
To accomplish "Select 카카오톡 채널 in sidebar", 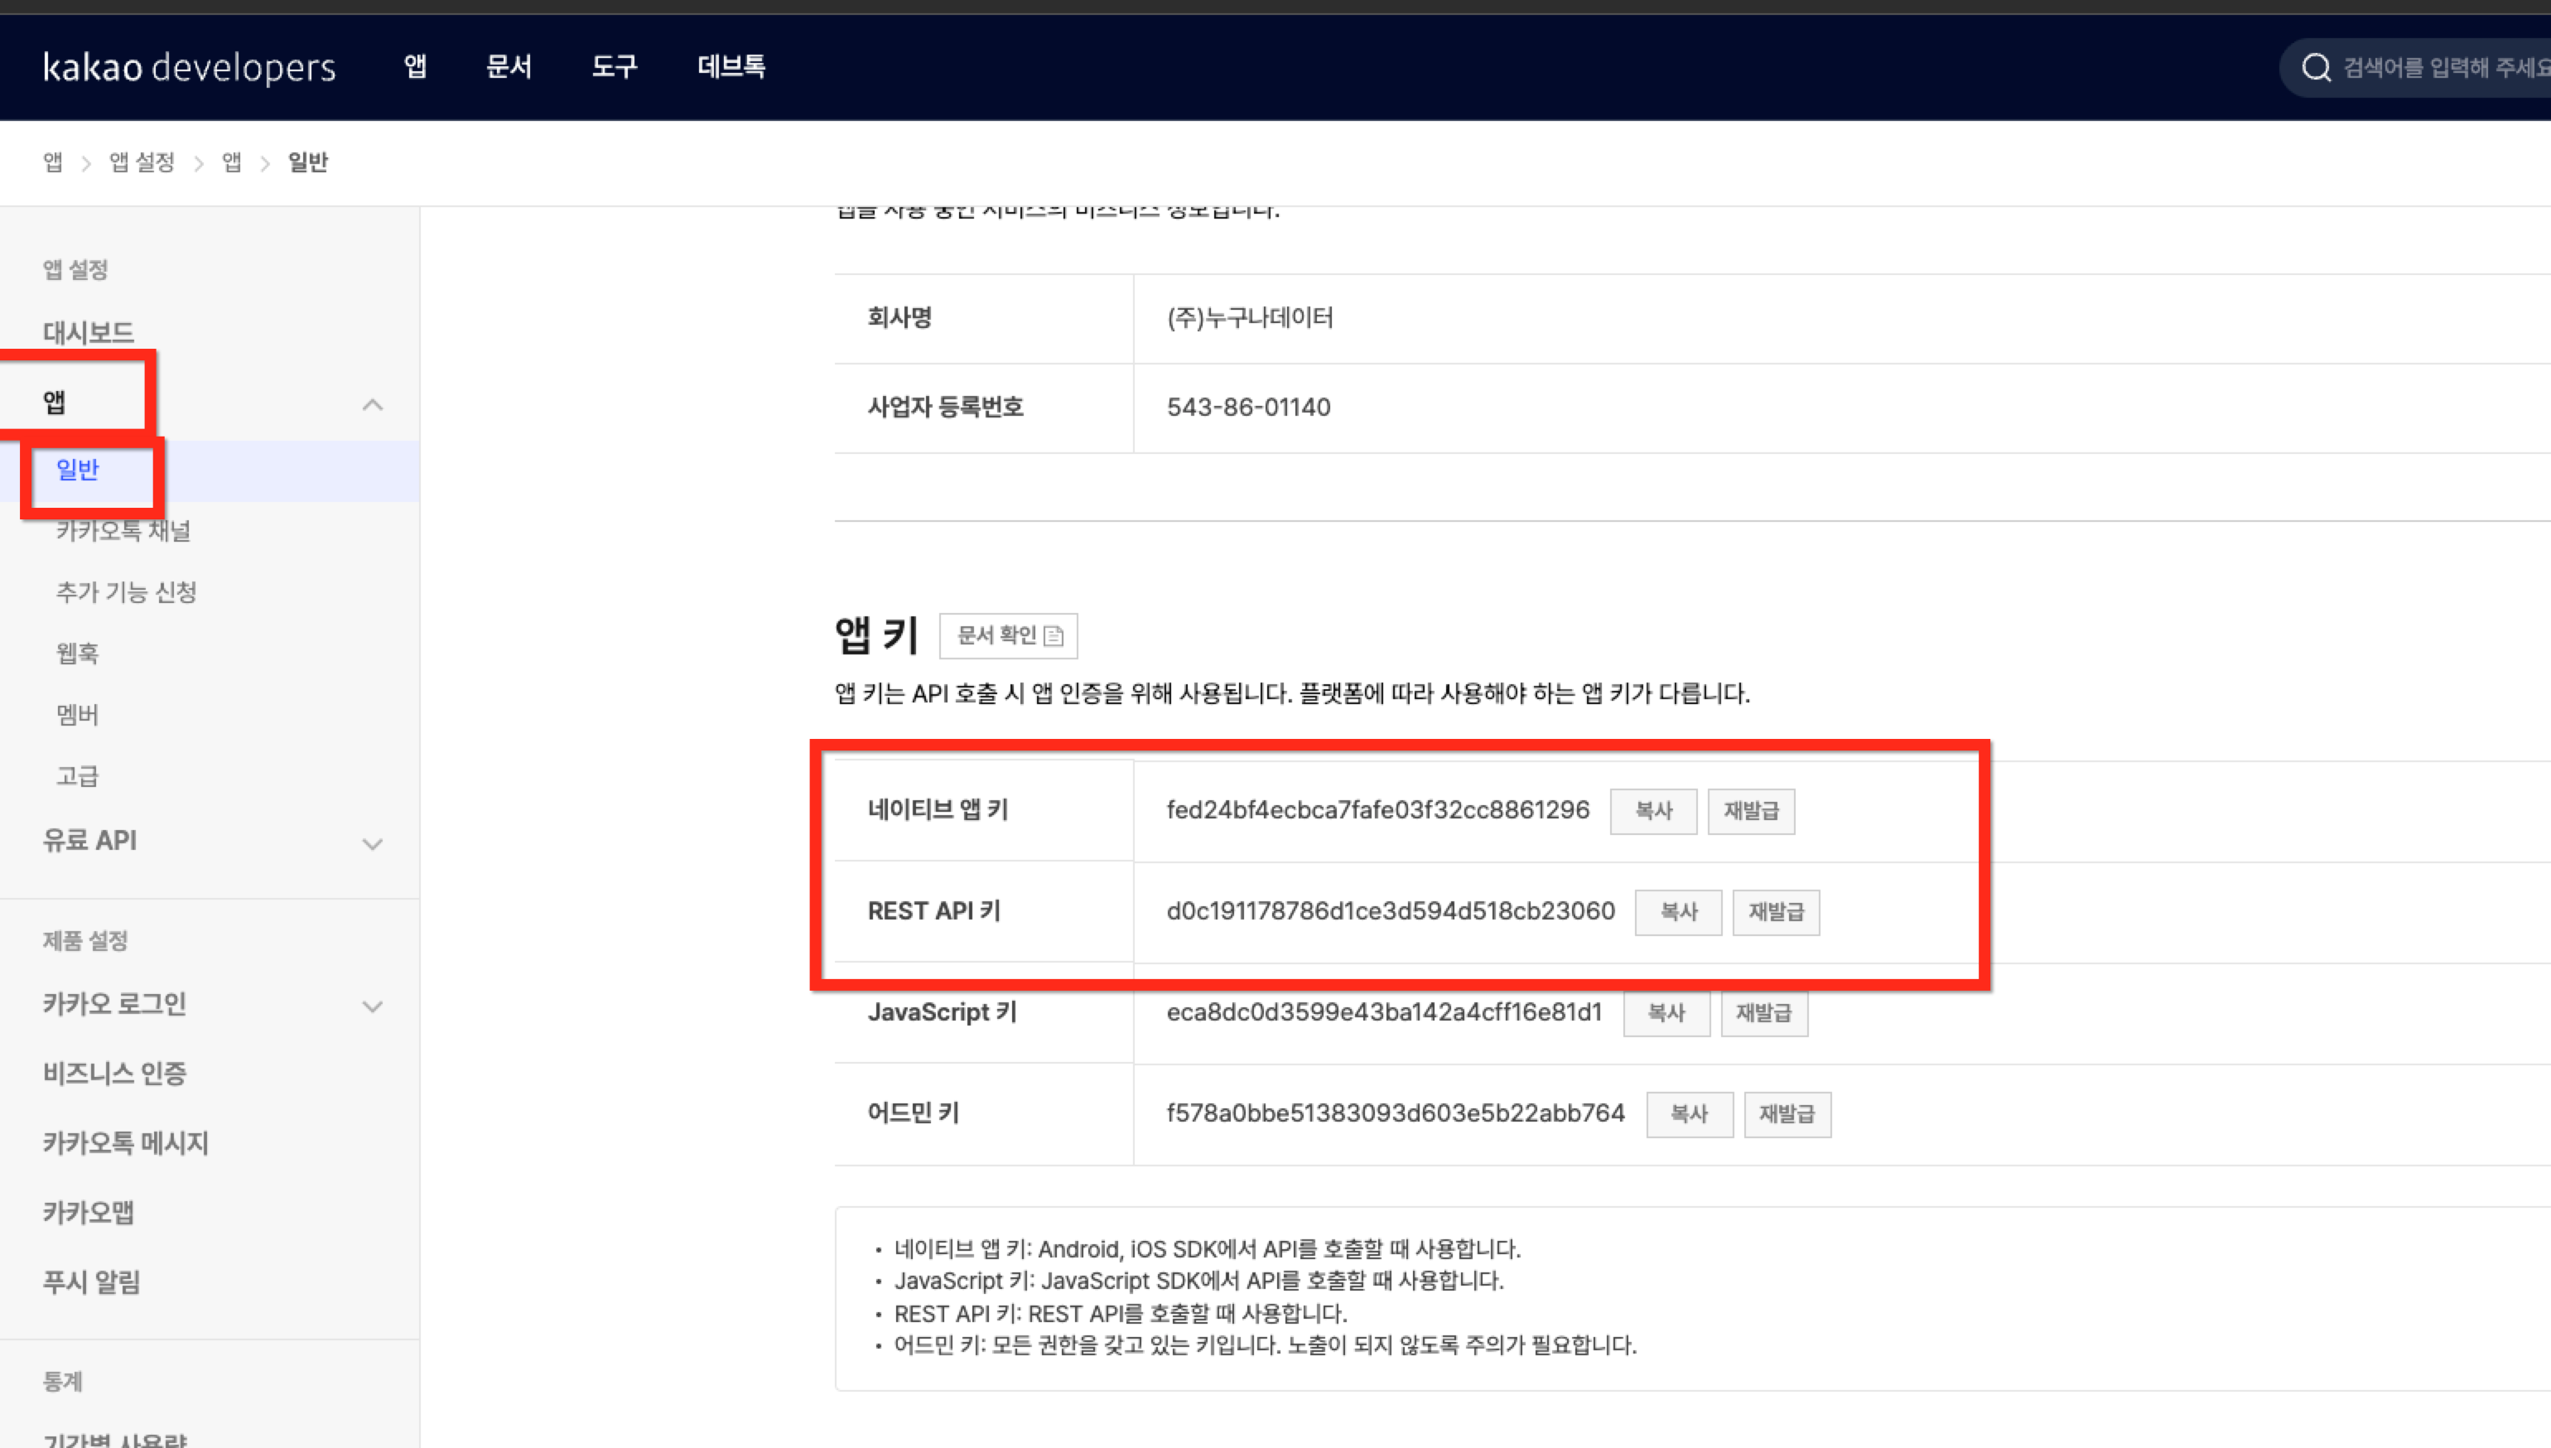I will [123, 531].
